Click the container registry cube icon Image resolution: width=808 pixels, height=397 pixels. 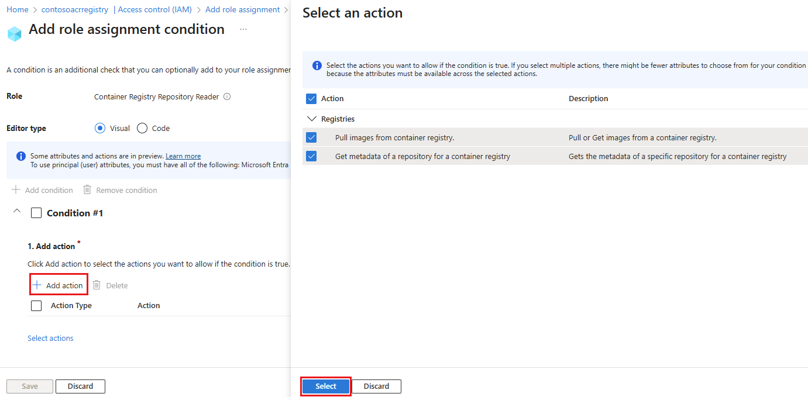[x=14, y=33]
